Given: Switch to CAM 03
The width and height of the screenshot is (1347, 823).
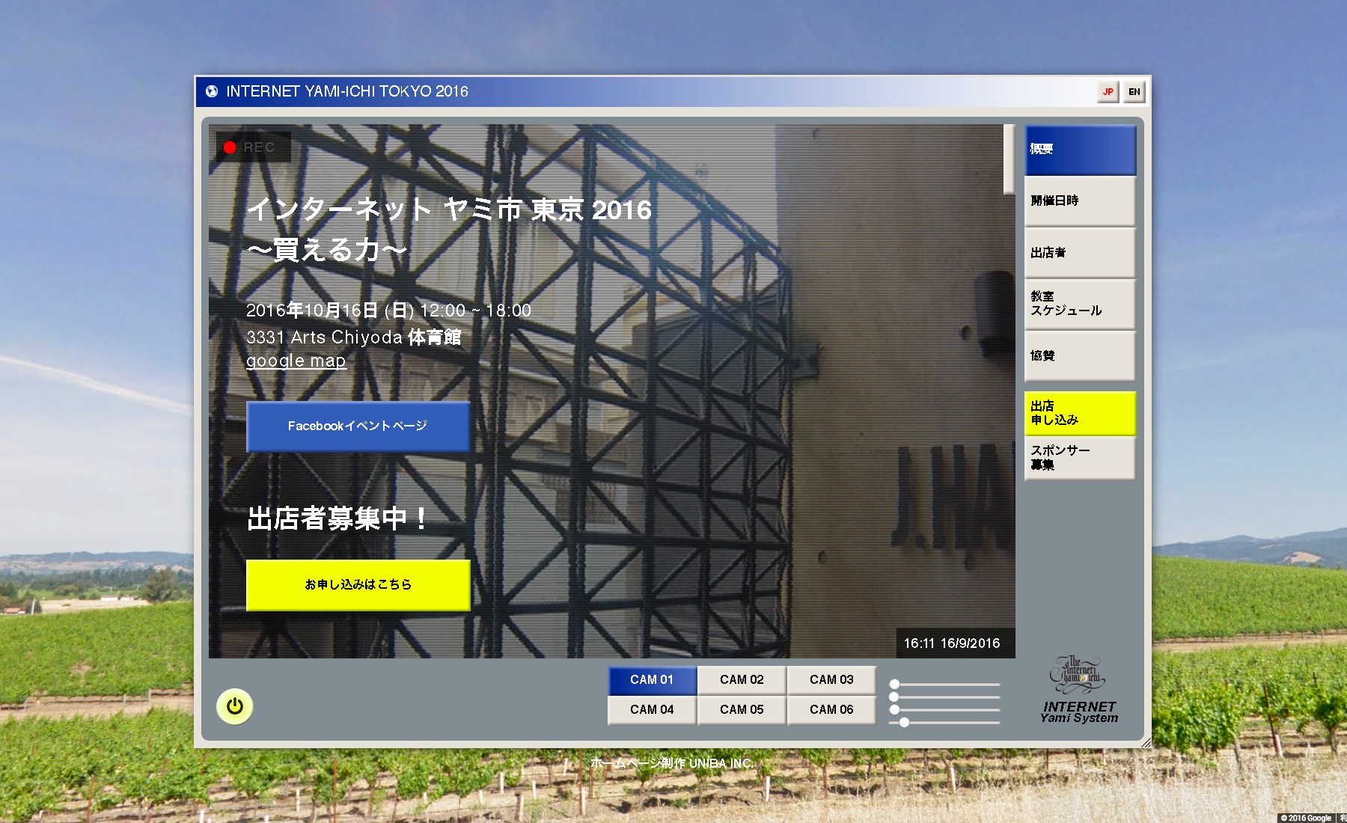Looking at the screenshot, I should coord(831,679).
